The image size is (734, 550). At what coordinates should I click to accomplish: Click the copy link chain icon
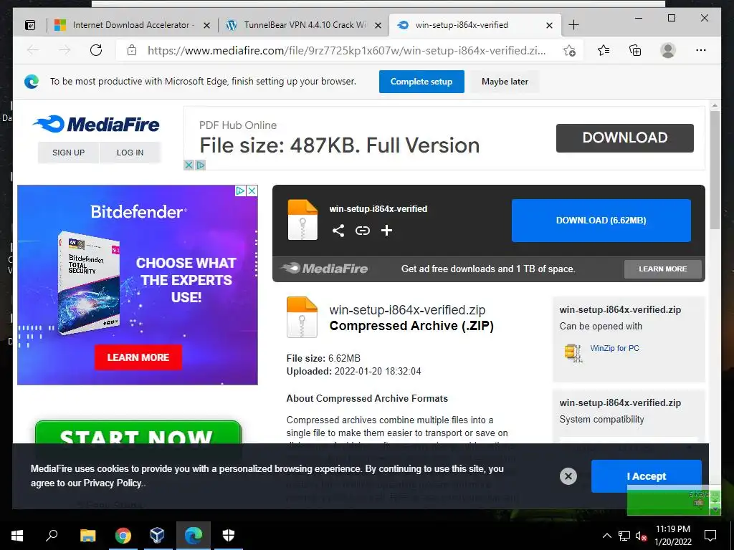pyautogui.click(x=362, y=231)
